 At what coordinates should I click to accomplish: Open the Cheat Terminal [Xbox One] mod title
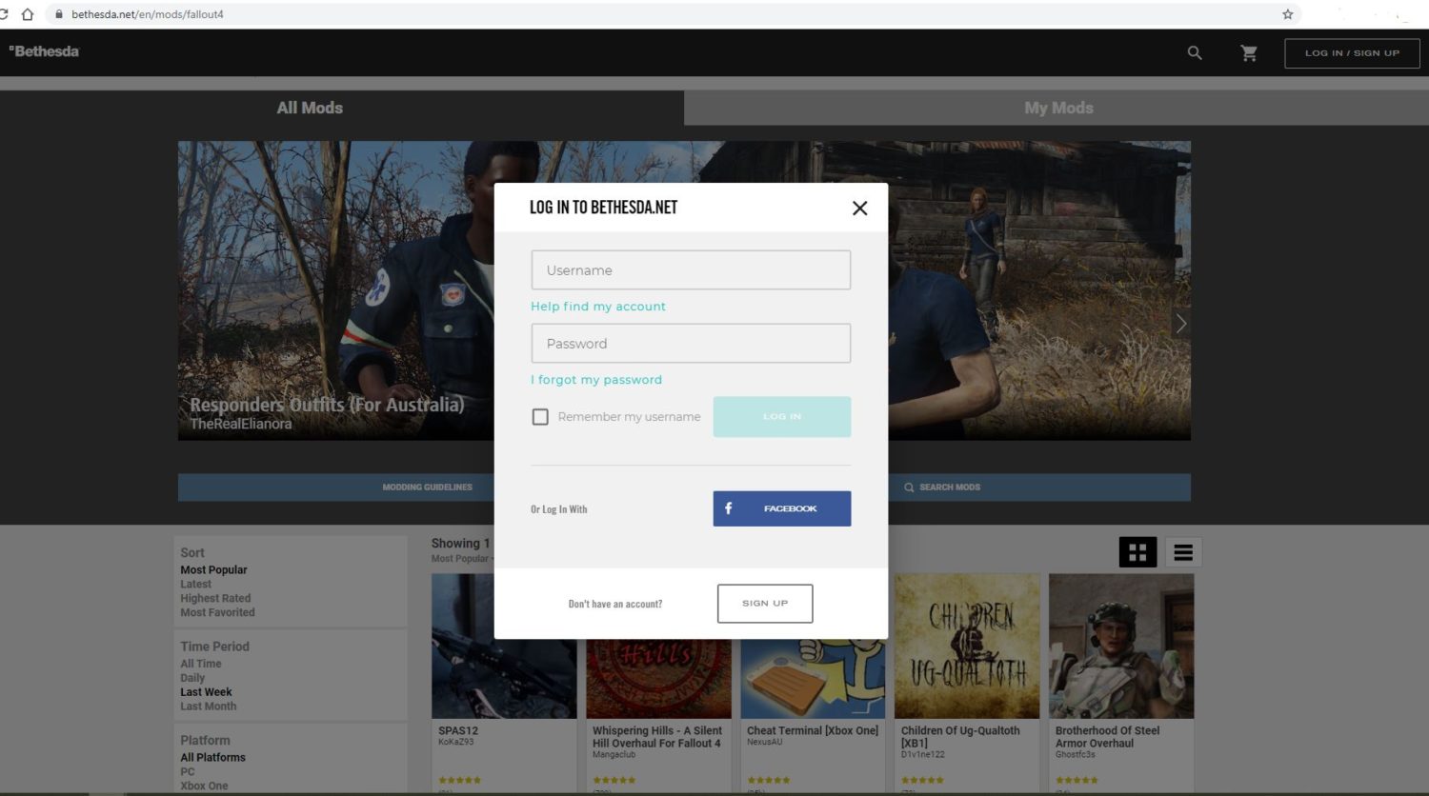coord(813,731)
